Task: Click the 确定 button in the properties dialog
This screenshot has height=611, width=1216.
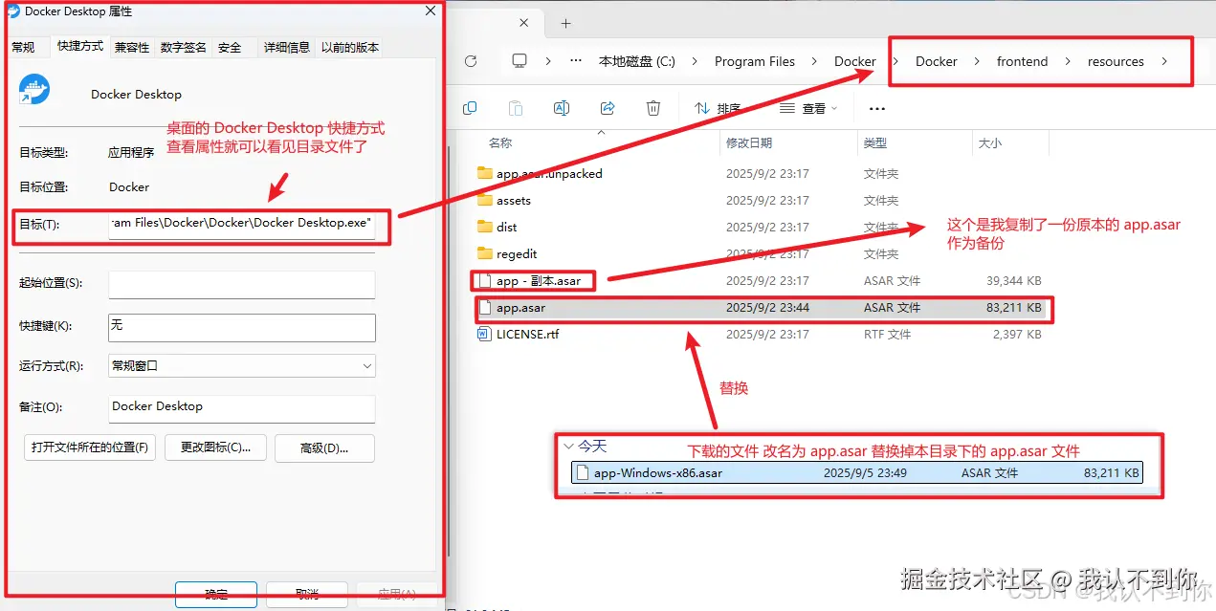Action: coord(216,595)
